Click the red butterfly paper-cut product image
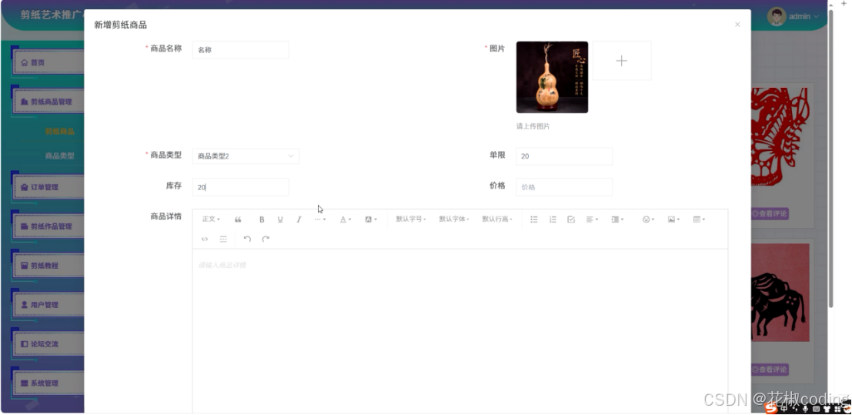The image size is (852, 415). (780, 136)
